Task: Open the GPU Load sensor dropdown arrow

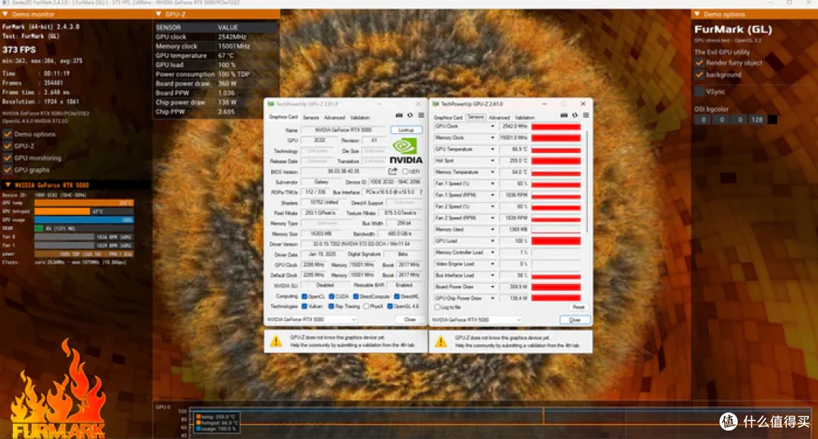Action: (x=492, y=241)
